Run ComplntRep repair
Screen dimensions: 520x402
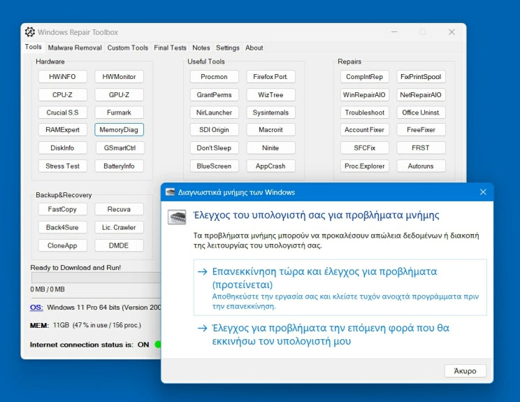pos(364,77)
